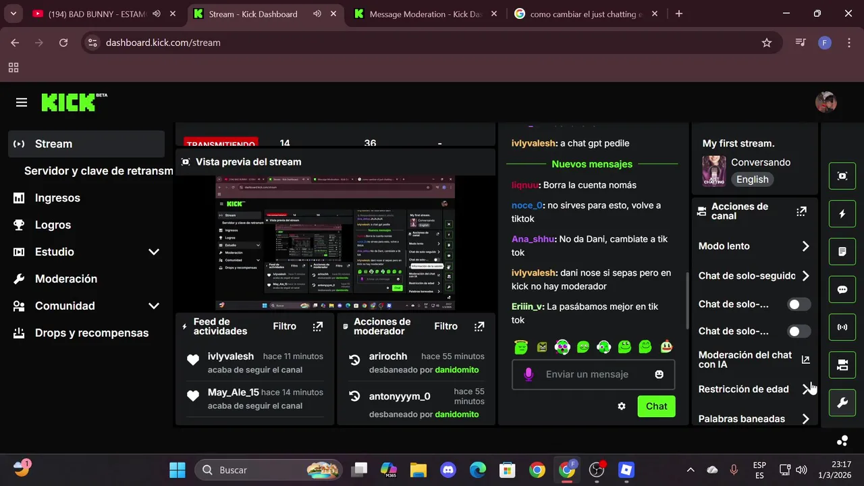
Task: Open Moderación del chat con IA external link
Action: coord(805,360)
